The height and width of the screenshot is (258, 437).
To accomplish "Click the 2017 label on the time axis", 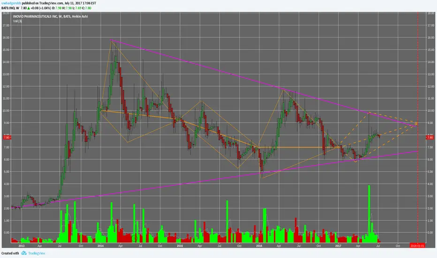I will 339,246.
